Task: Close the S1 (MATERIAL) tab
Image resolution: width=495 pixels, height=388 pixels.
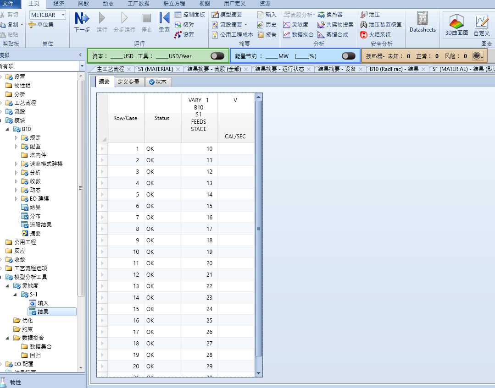Action: point(178,69)
